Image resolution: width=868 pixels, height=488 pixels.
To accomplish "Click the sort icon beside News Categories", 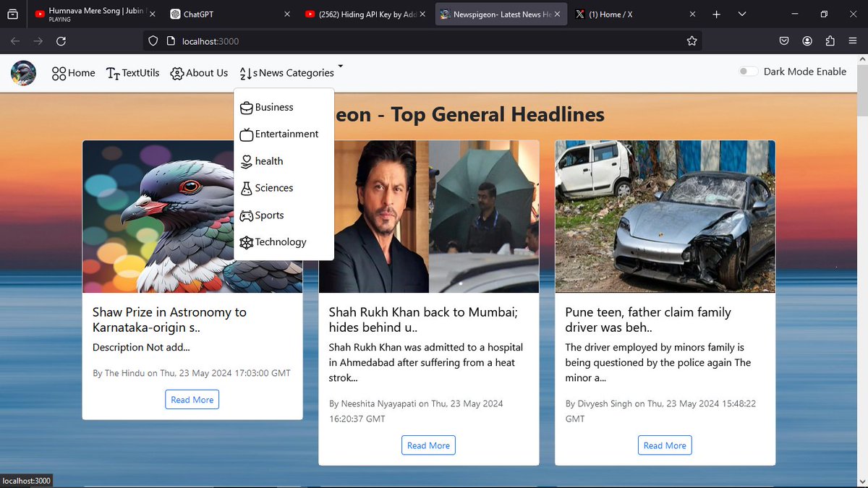I will [246, 73].
